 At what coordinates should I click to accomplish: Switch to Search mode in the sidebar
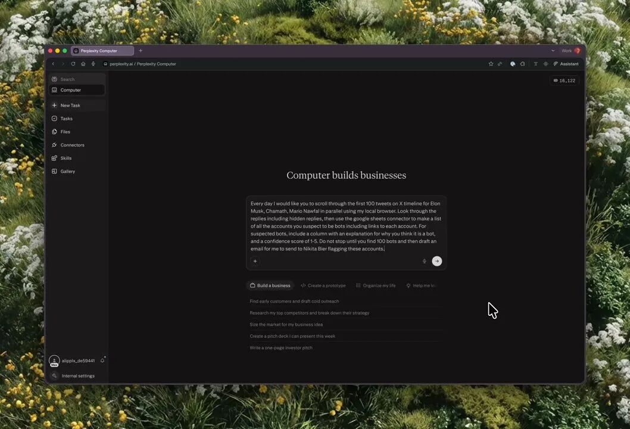[x=67, y=79]
